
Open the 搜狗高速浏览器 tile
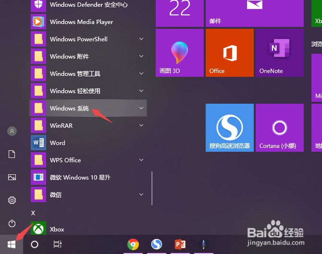pos(230,128)
